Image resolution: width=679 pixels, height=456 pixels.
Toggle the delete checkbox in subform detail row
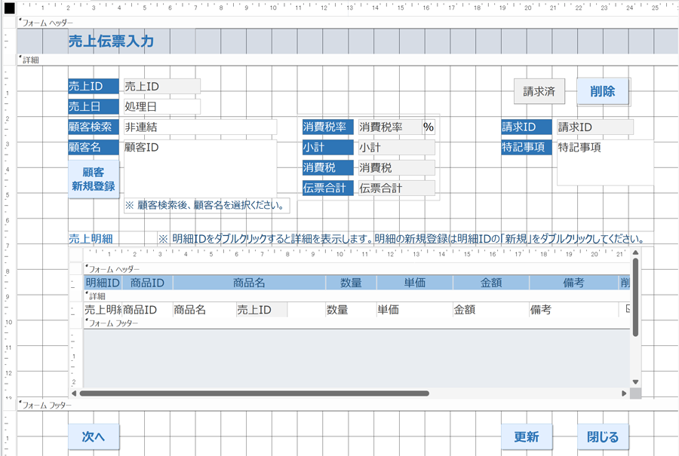click(629, 309)
